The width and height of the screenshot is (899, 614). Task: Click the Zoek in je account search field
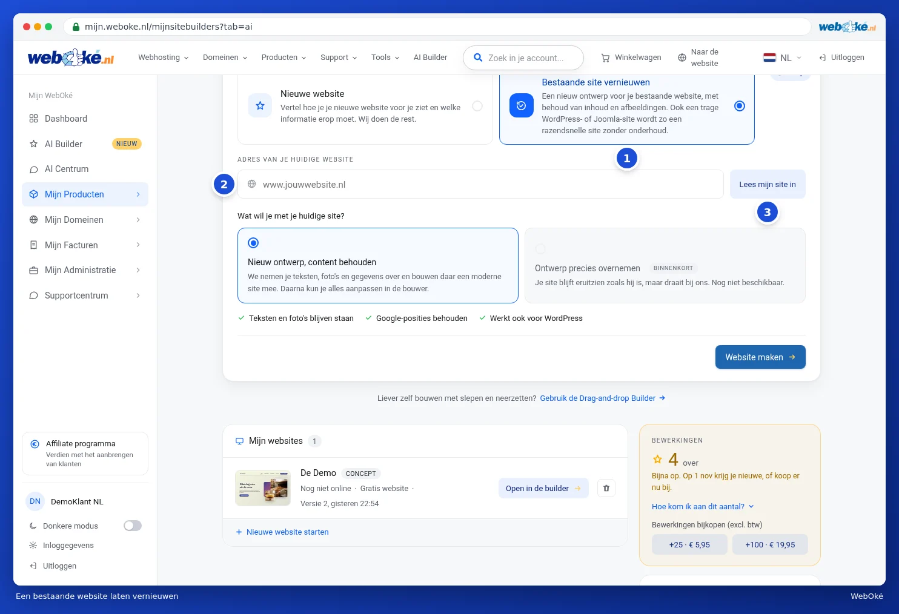523,58
